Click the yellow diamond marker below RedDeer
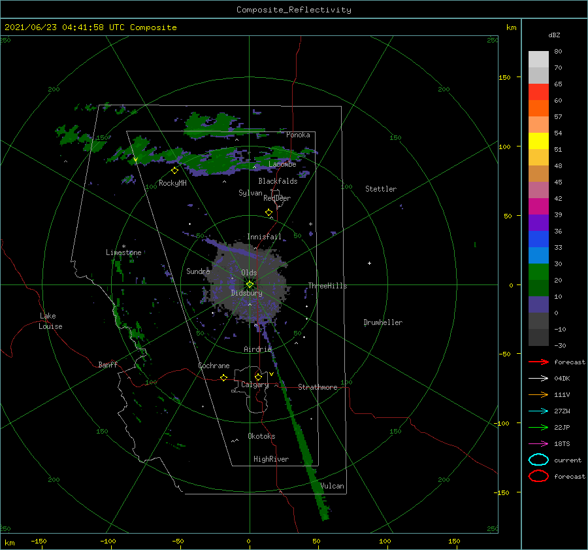The height and width of the screenshot is (550, 588). (269, 213)
